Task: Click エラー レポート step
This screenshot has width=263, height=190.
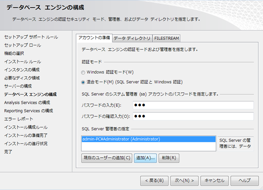Action: (19, 119)
